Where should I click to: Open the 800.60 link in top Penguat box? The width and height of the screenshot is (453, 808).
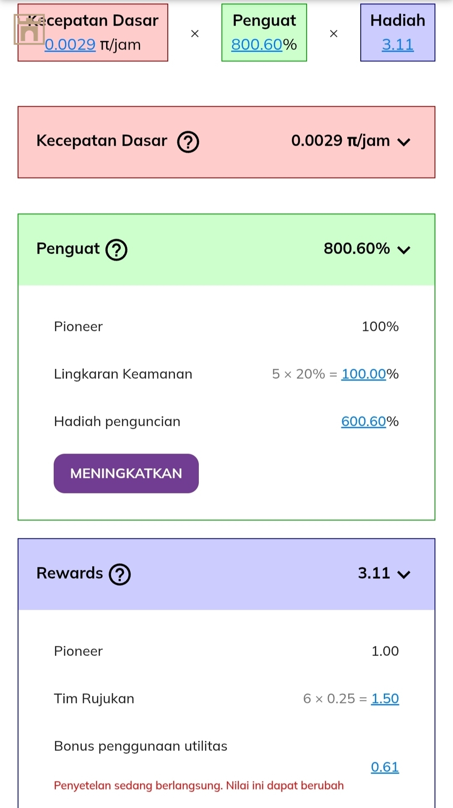[257, 45]
